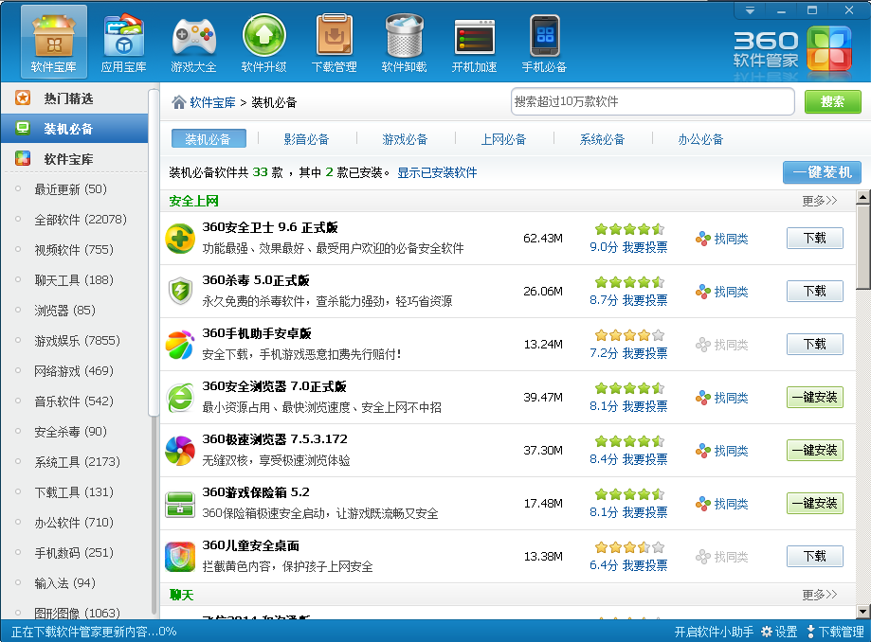Select 装机必备 in sidebar
The height and width of the screenshot is (642, 871).
75,129
